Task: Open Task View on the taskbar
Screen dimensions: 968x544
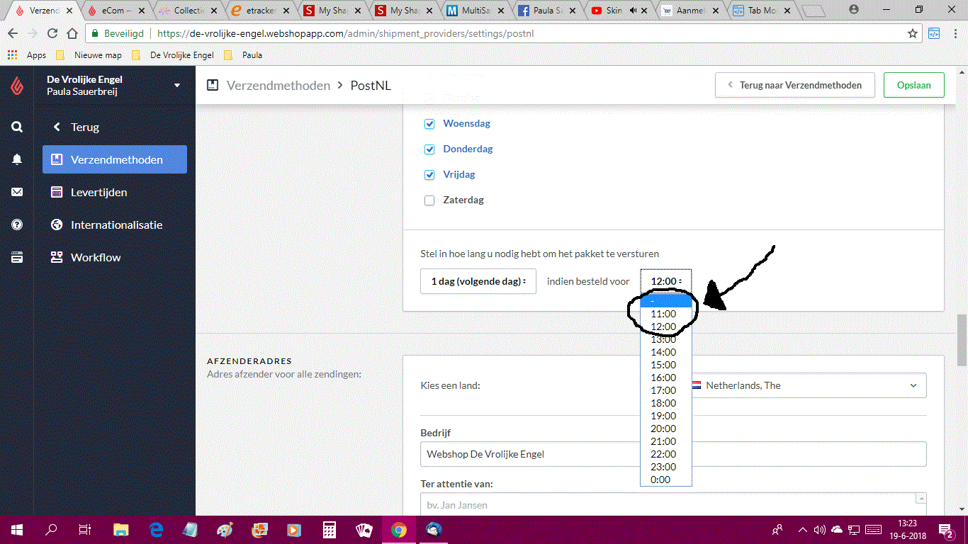Action: (x=85, y=529)
